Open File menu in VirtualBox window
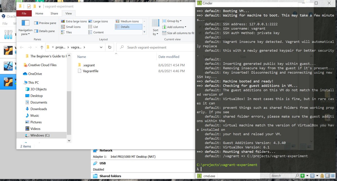This screenshot has height=181, width=337. [x=5, y=24]
